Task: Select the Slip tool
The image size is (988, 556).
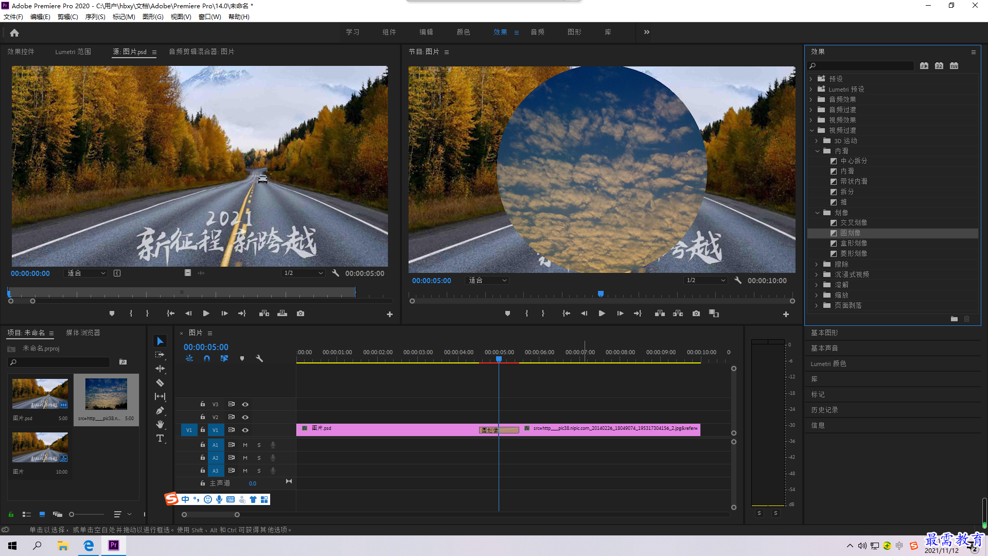Action: (x=160, y=396)
